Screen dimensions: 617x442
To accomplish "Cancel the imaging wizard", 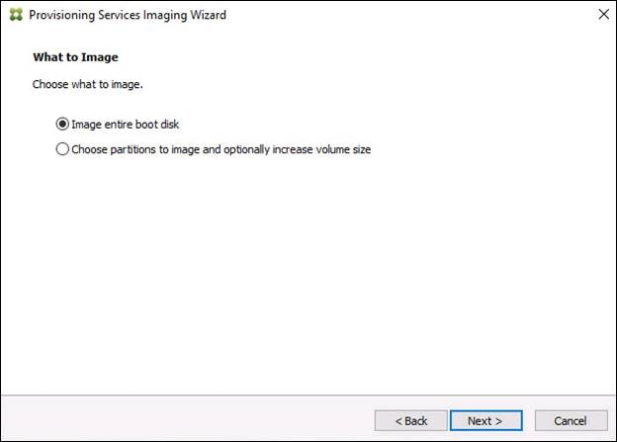I will pos(572,420).
